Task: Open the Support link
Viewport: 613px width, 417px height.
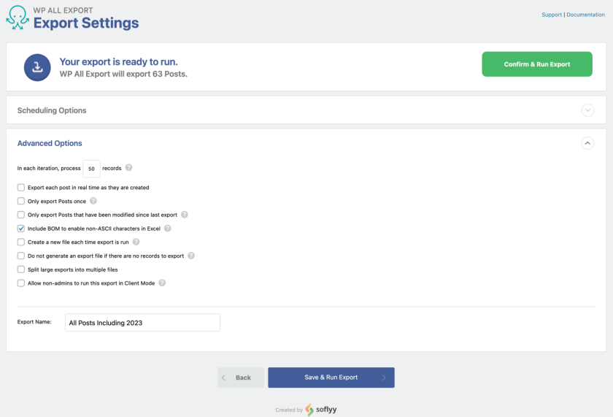Action: pos(552,15)
